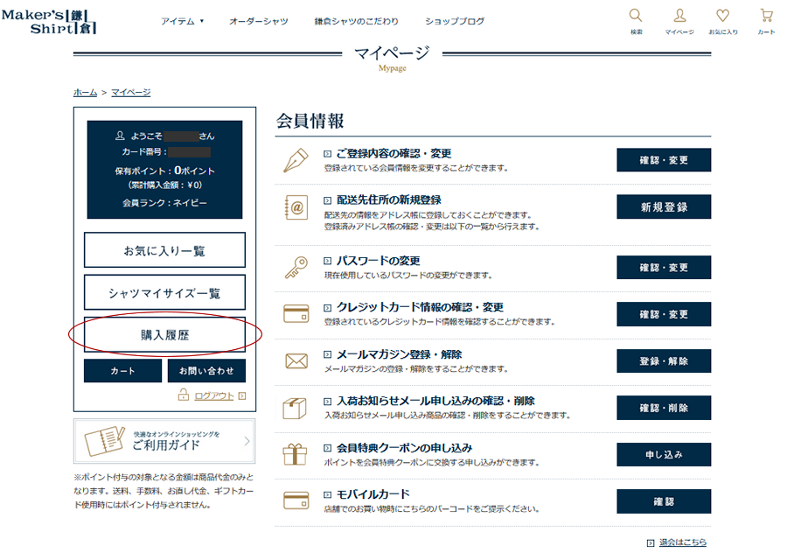787x560 pixels.
Task: Click 保有ポイント:0ポイント text
Action: point(164,171)
